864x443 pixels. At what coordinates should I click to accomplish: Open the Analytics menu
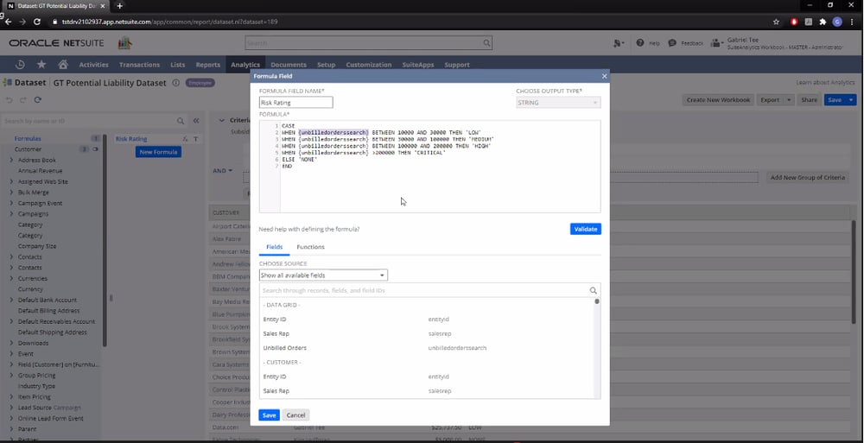245,65
